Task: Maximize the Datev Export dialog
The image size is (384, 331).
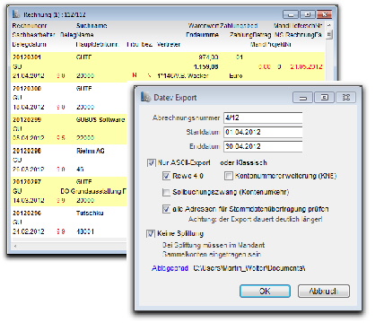Action: coord(324,98)
